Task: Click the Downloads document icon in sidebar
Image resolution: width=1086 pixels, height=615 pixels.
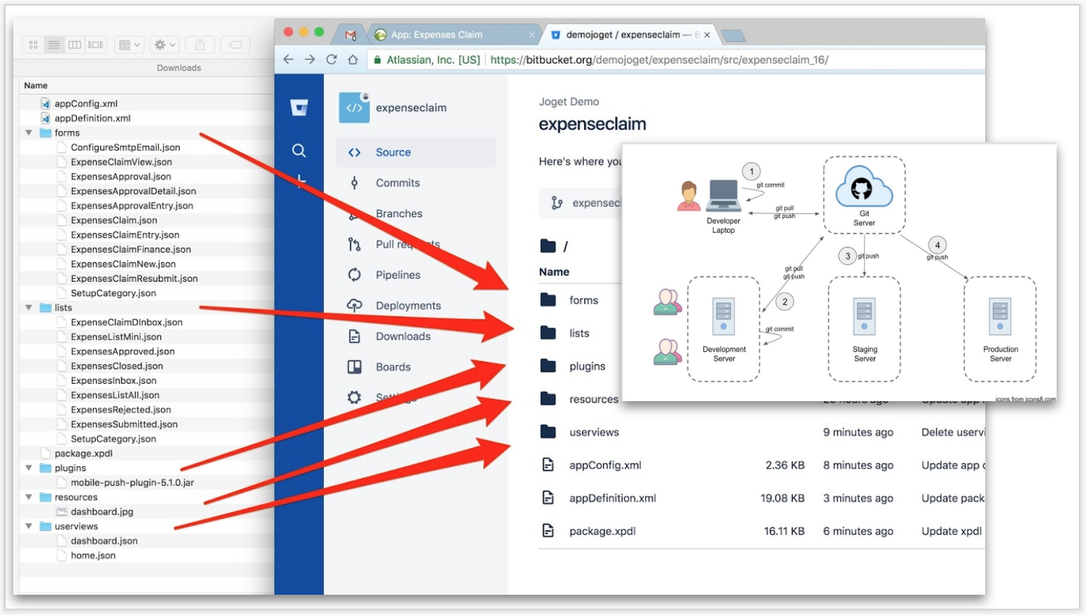Action: (x=354, y=337)
